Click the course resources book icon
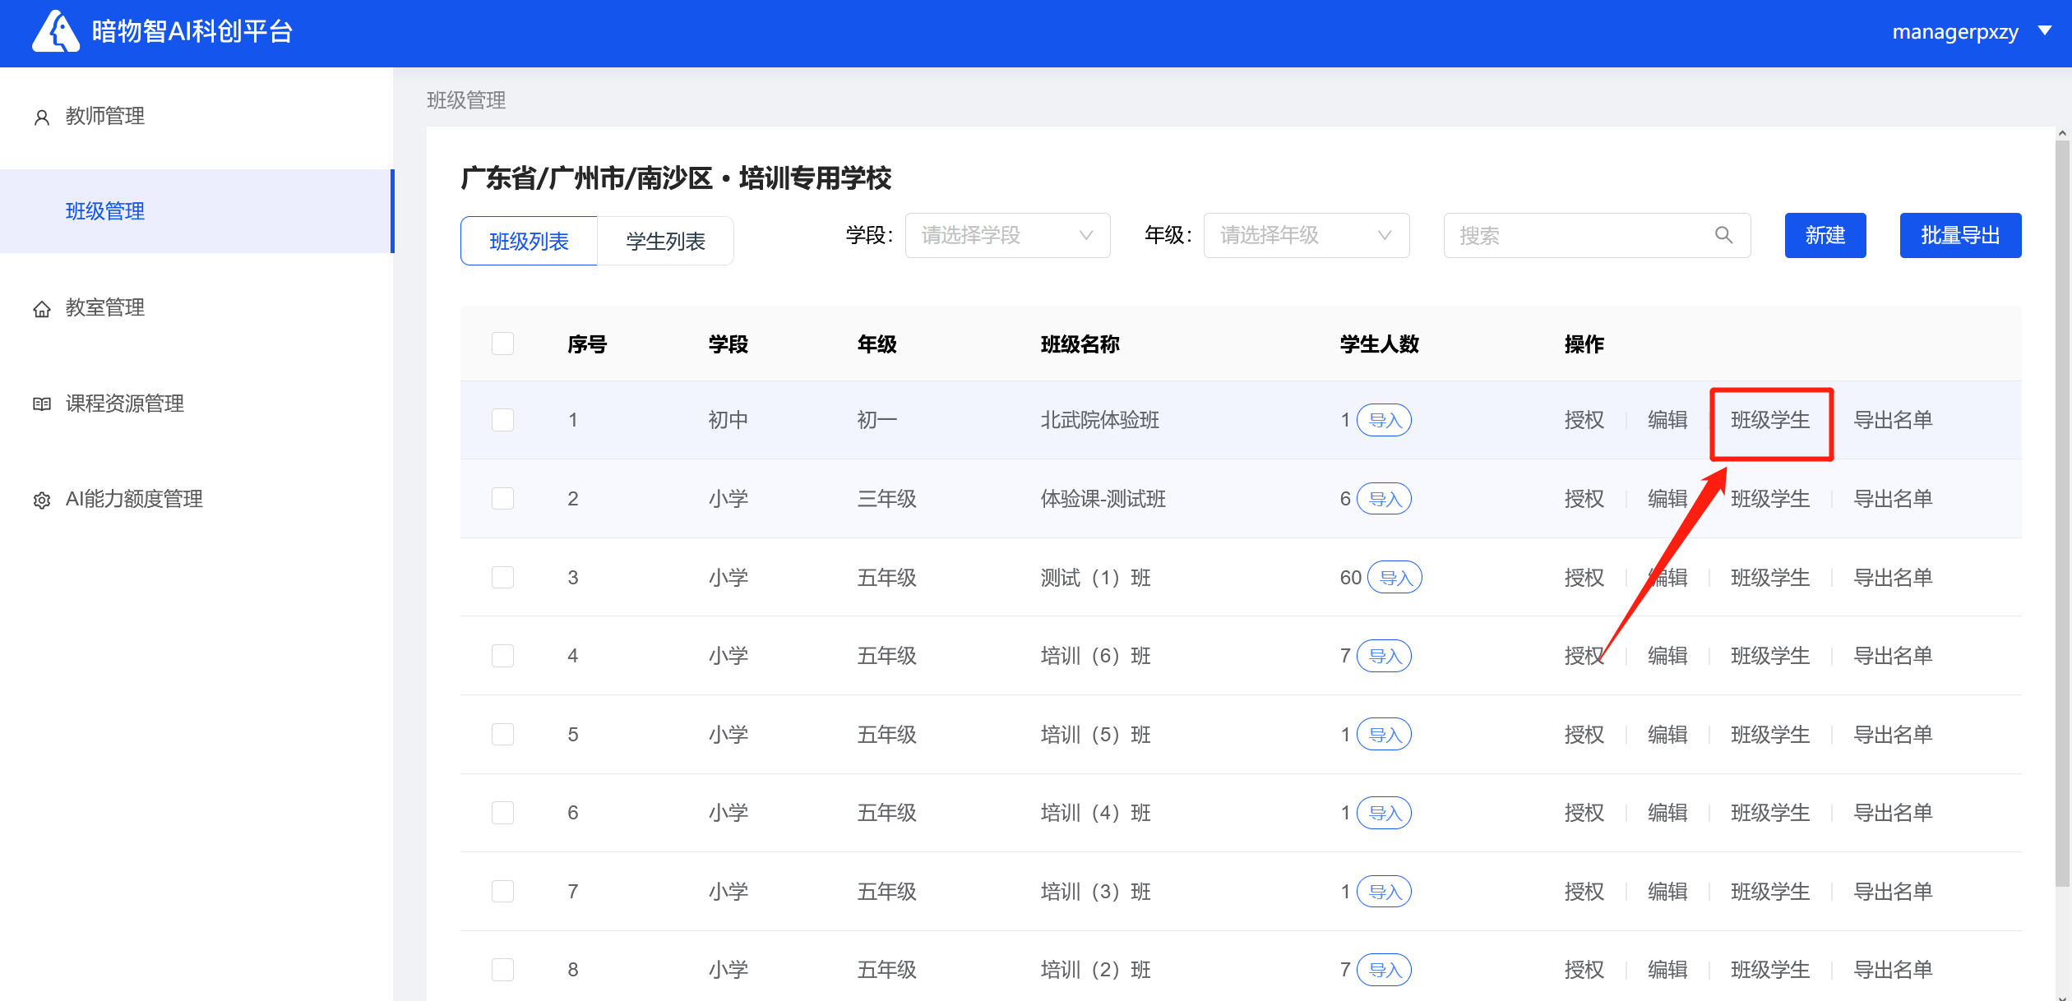2072x1001 pixels. [42, 404]
